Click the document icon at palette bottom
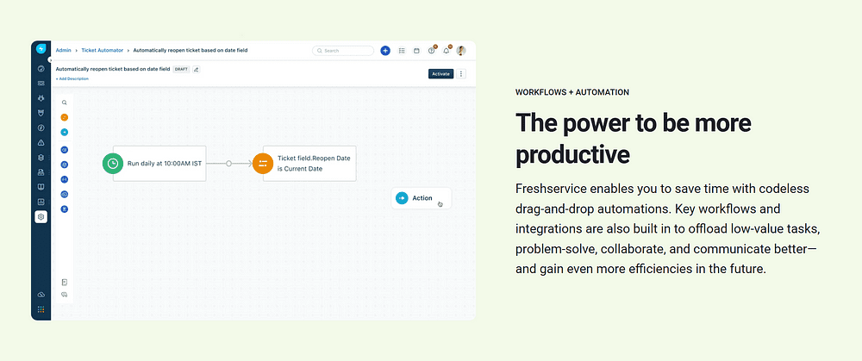The image size is (862, 361). [x=65, y=282]
